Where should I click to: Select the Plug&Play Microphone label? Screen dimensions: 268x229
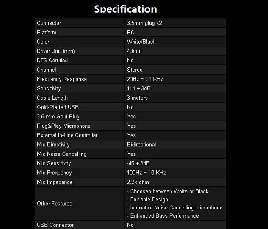[x=64, y=126]
